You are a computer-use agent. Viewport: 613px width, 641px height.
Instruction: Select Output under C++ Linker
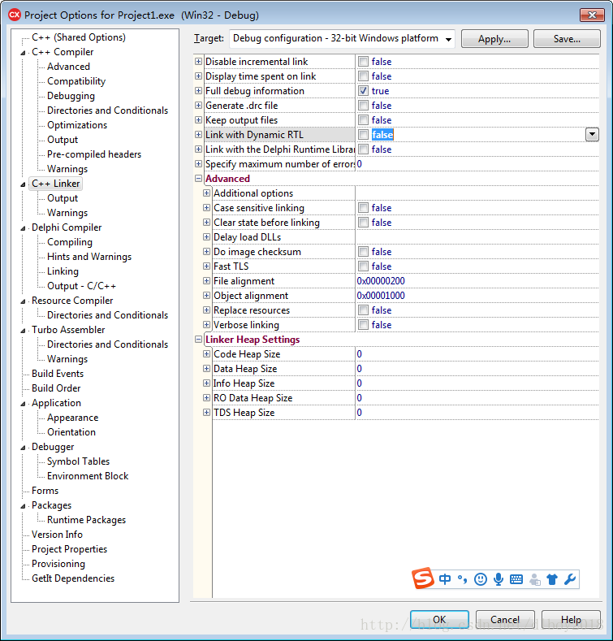tap(63, 198)
